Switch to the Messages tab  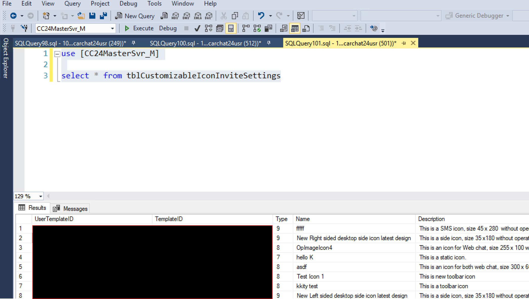point(70,209)
